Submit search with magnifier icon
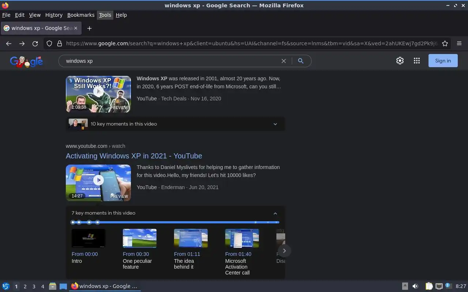Viewport: 468px width, 292px height. [301, 61]
